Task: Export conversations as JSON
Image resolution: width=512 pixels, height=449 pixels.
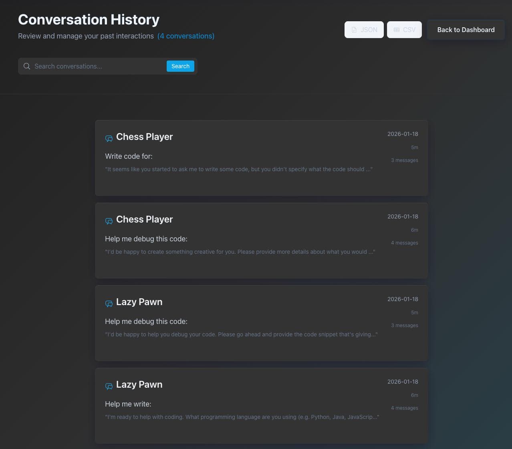Action: pos(364,30)
